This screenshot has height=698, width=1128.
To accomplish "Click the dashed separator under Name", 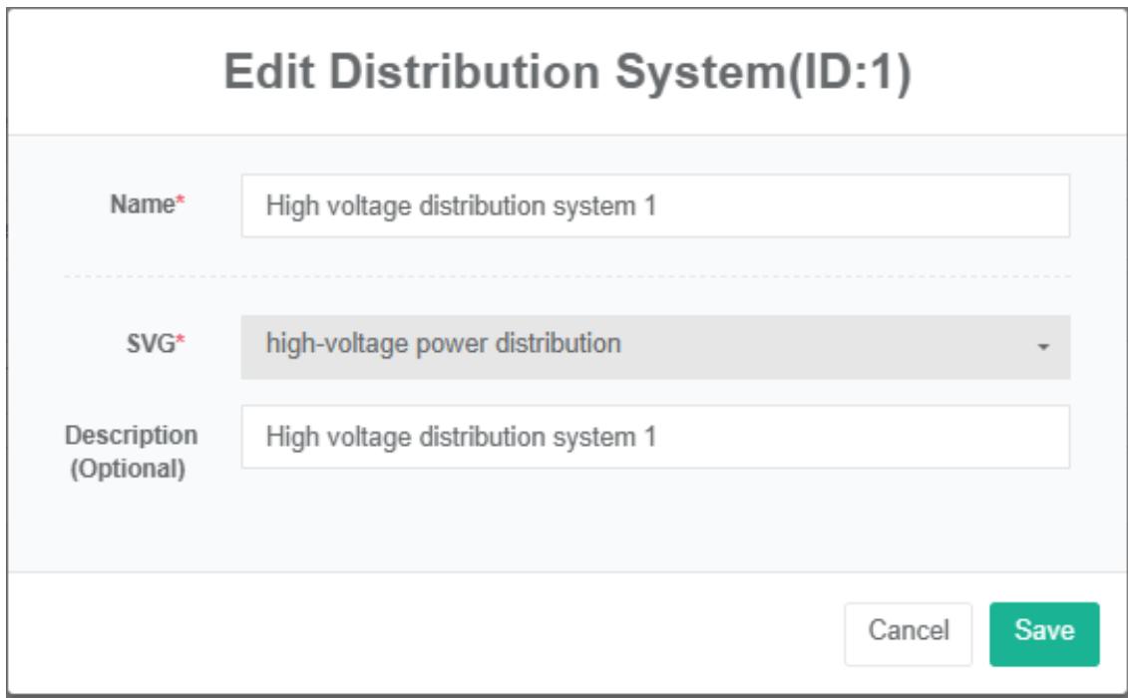I will pyautogui.click(x=566, y=276).
